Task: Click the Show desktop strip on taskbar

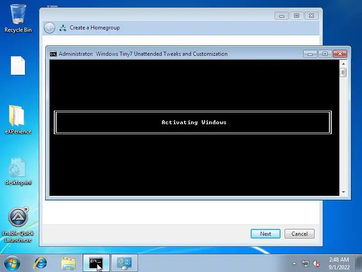Action: point(359,263)
